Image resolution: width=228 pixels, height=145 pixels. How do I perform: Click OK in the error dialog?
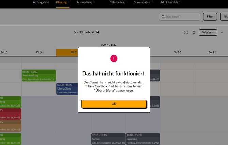[114, 104]
